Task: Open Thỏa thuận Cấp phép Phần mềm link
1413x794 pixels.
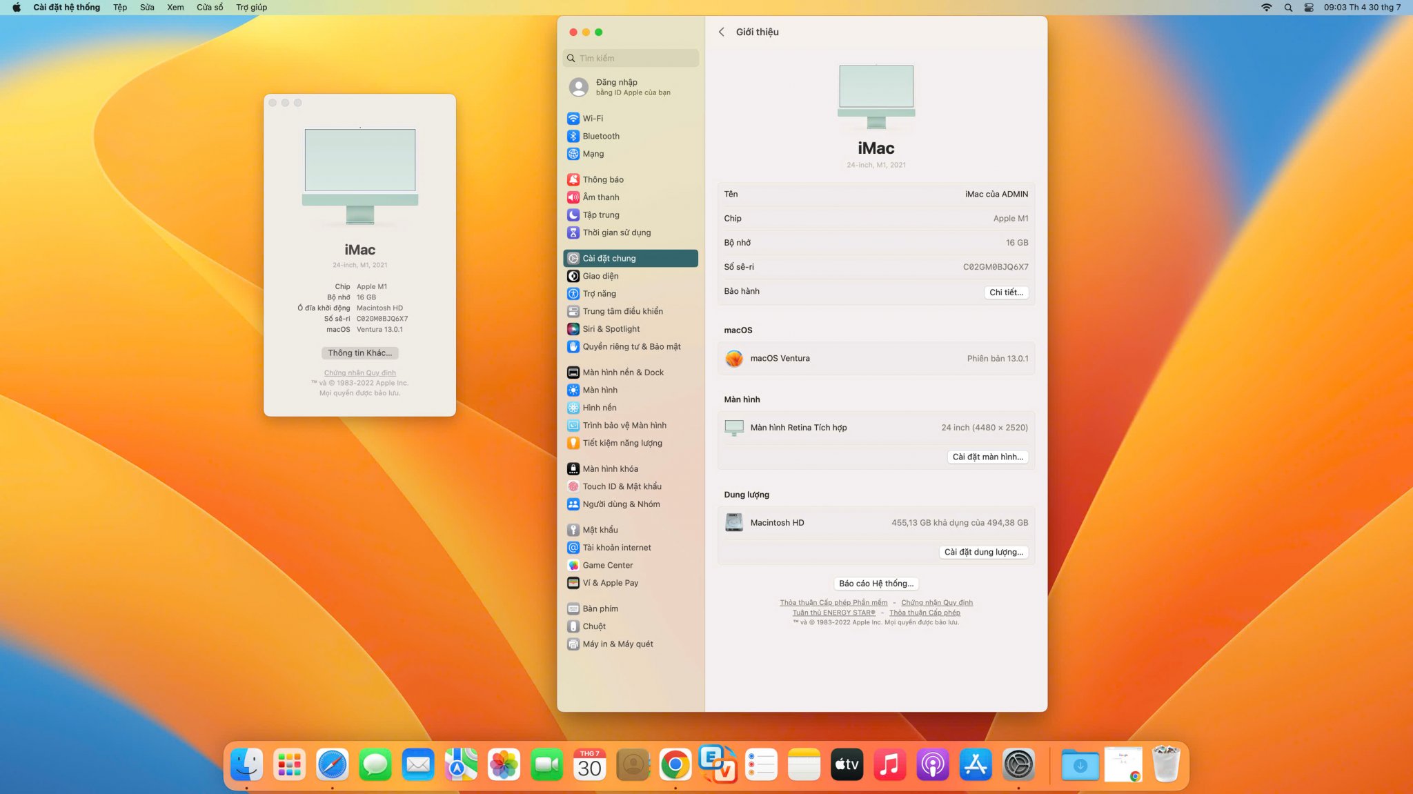Action: pos(833,602)
